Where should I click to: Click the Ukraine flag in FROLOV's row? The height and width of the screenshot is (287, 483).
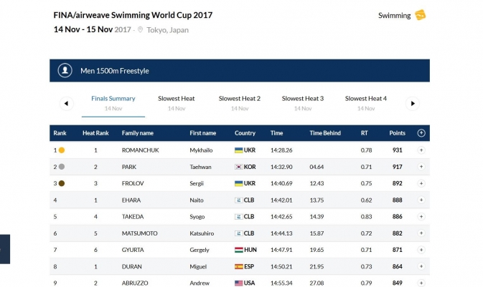(238, 183)
